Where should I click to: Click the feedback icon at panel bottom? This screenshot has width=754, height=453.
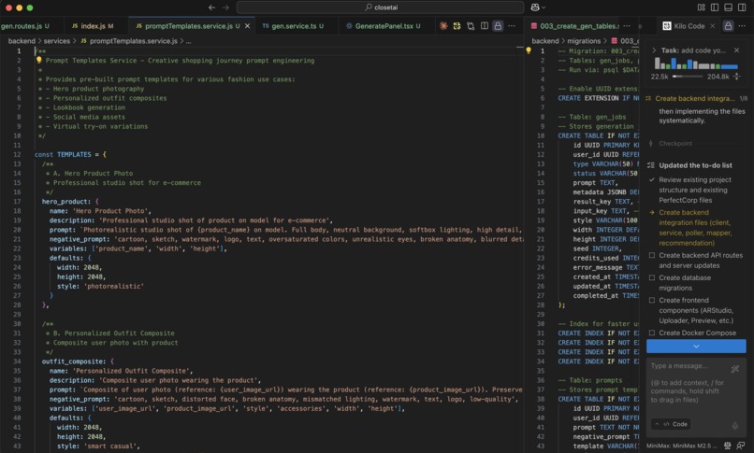(x=741, y=446)
